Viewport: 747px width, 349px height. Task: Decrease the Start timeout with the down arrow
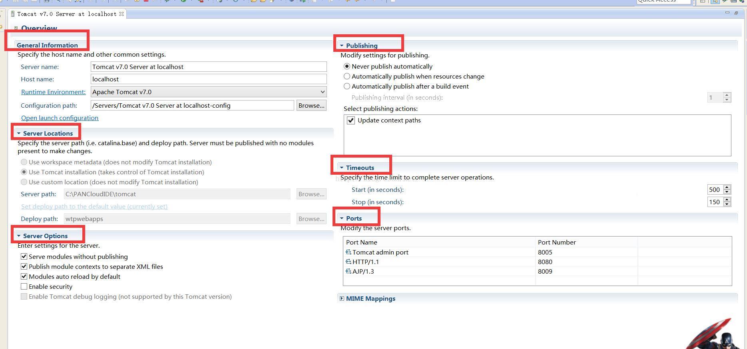coord(727,192)
